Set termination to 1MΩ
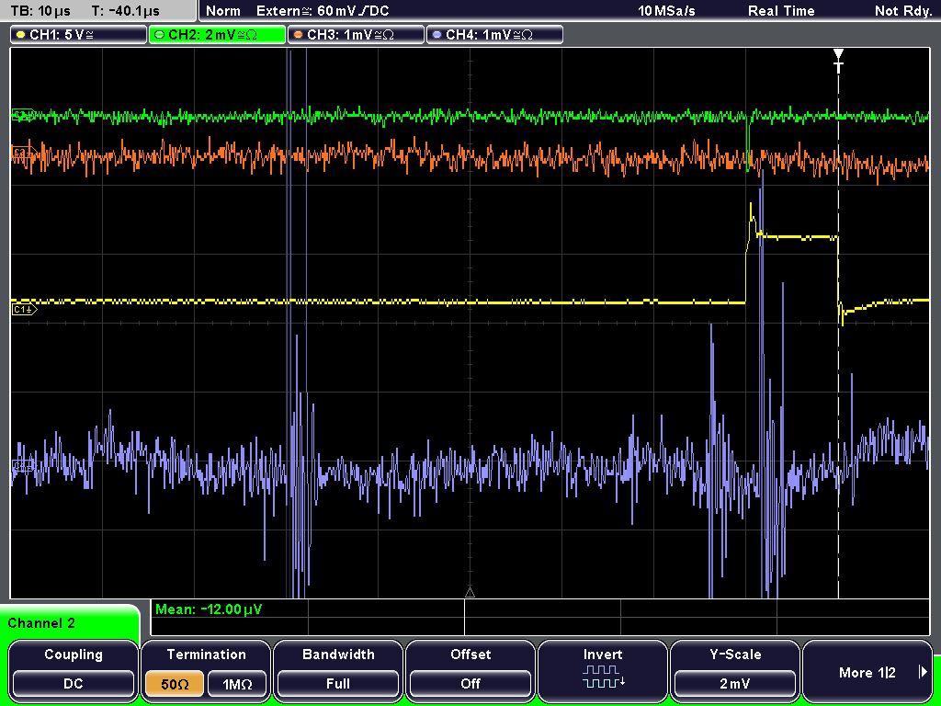Viewport: 941px width, 706px height. click(237, 684)
